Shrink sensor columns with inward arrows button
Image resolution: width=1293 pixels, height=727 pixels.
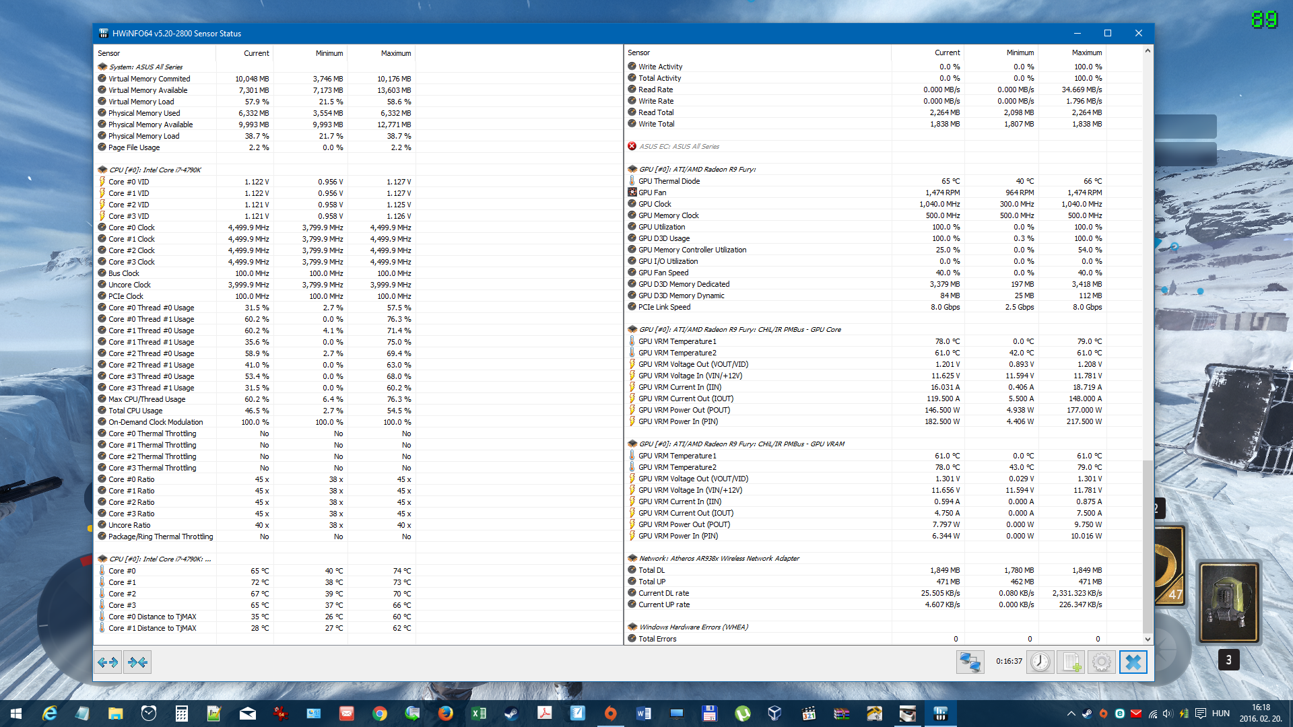(x=137, y=662)
